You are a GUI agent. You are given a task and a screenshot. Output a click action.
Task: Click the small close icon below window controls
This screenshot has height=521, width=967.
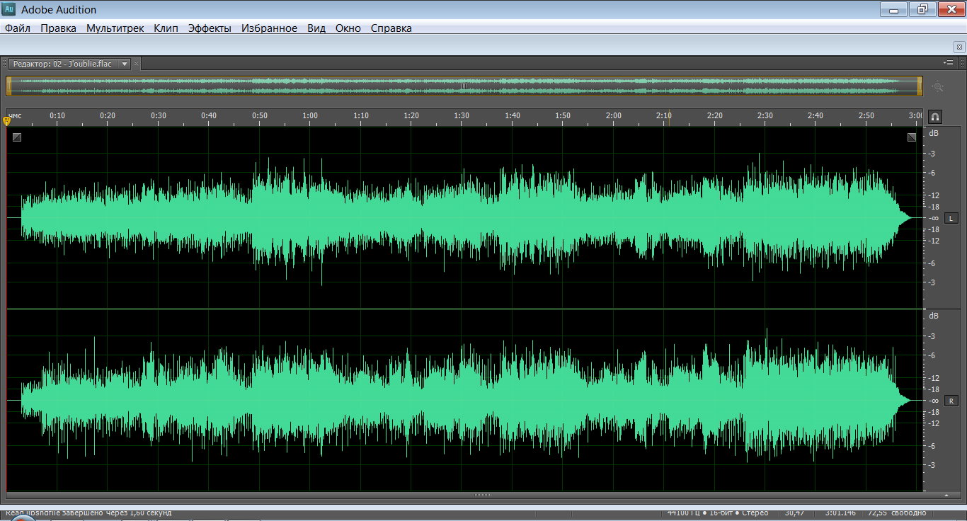[959, 46]
